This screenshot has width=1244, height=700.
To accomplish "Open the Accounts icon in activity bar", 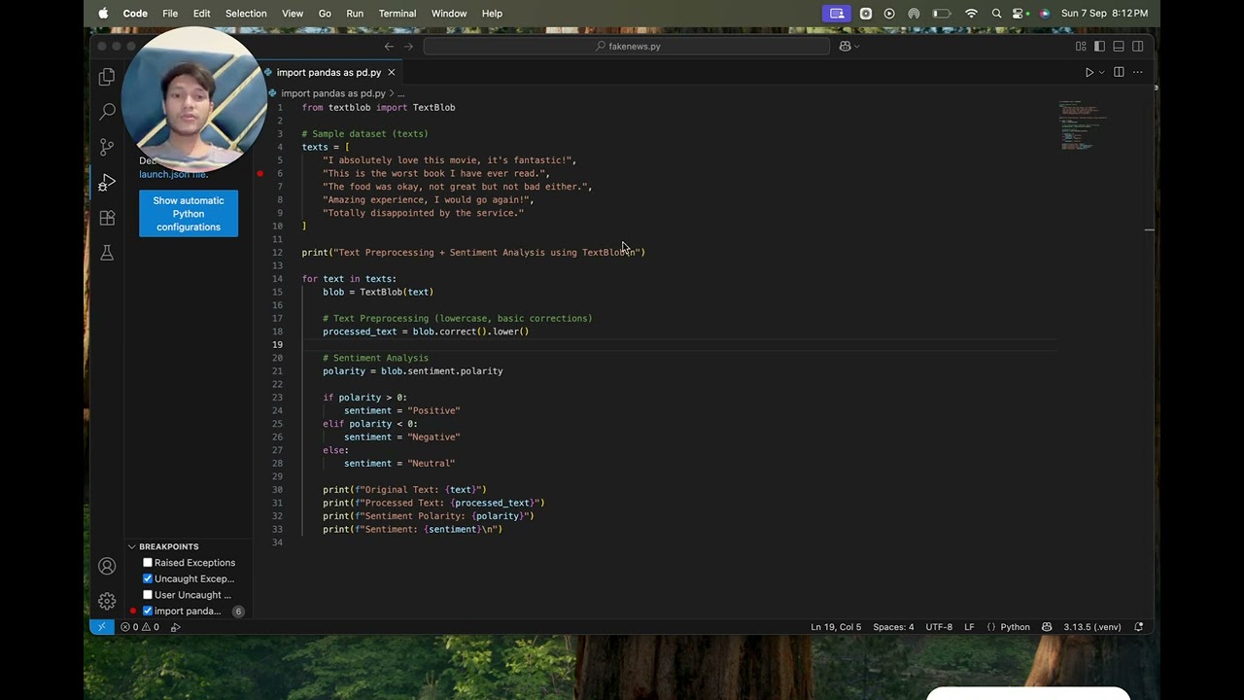I will (107, 566).
